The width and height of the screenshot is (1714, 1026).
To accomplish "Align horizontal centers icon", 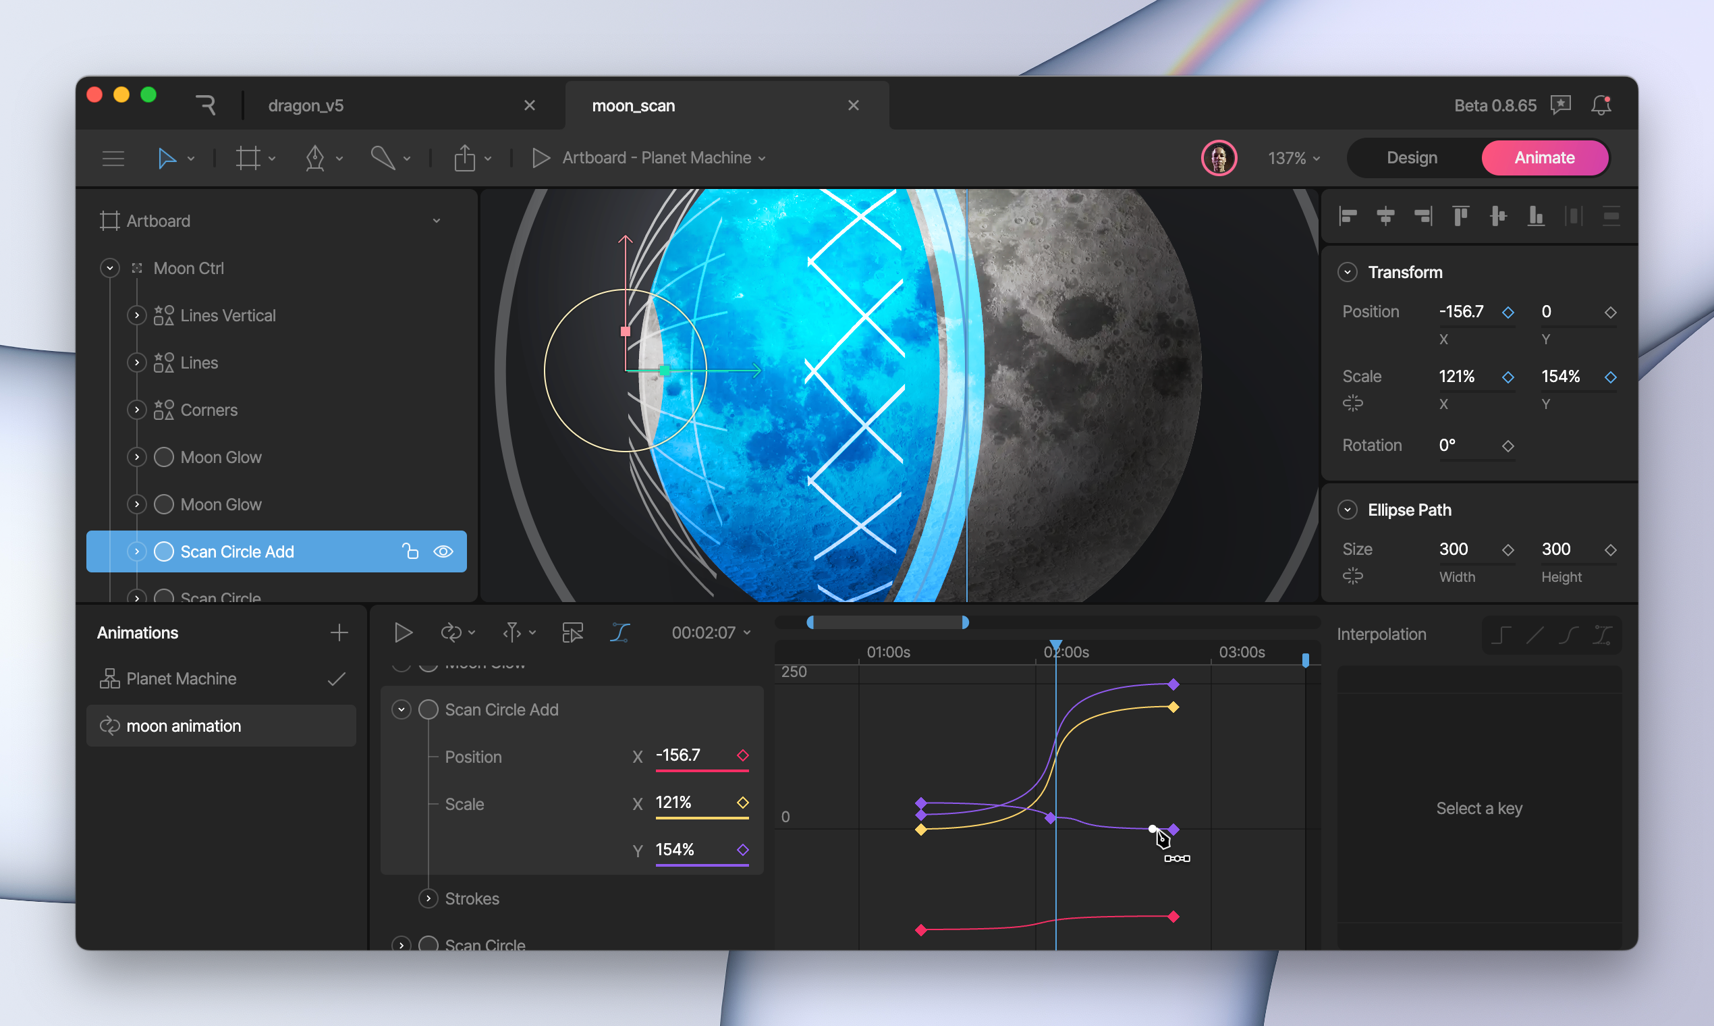I will (1386, 217).
